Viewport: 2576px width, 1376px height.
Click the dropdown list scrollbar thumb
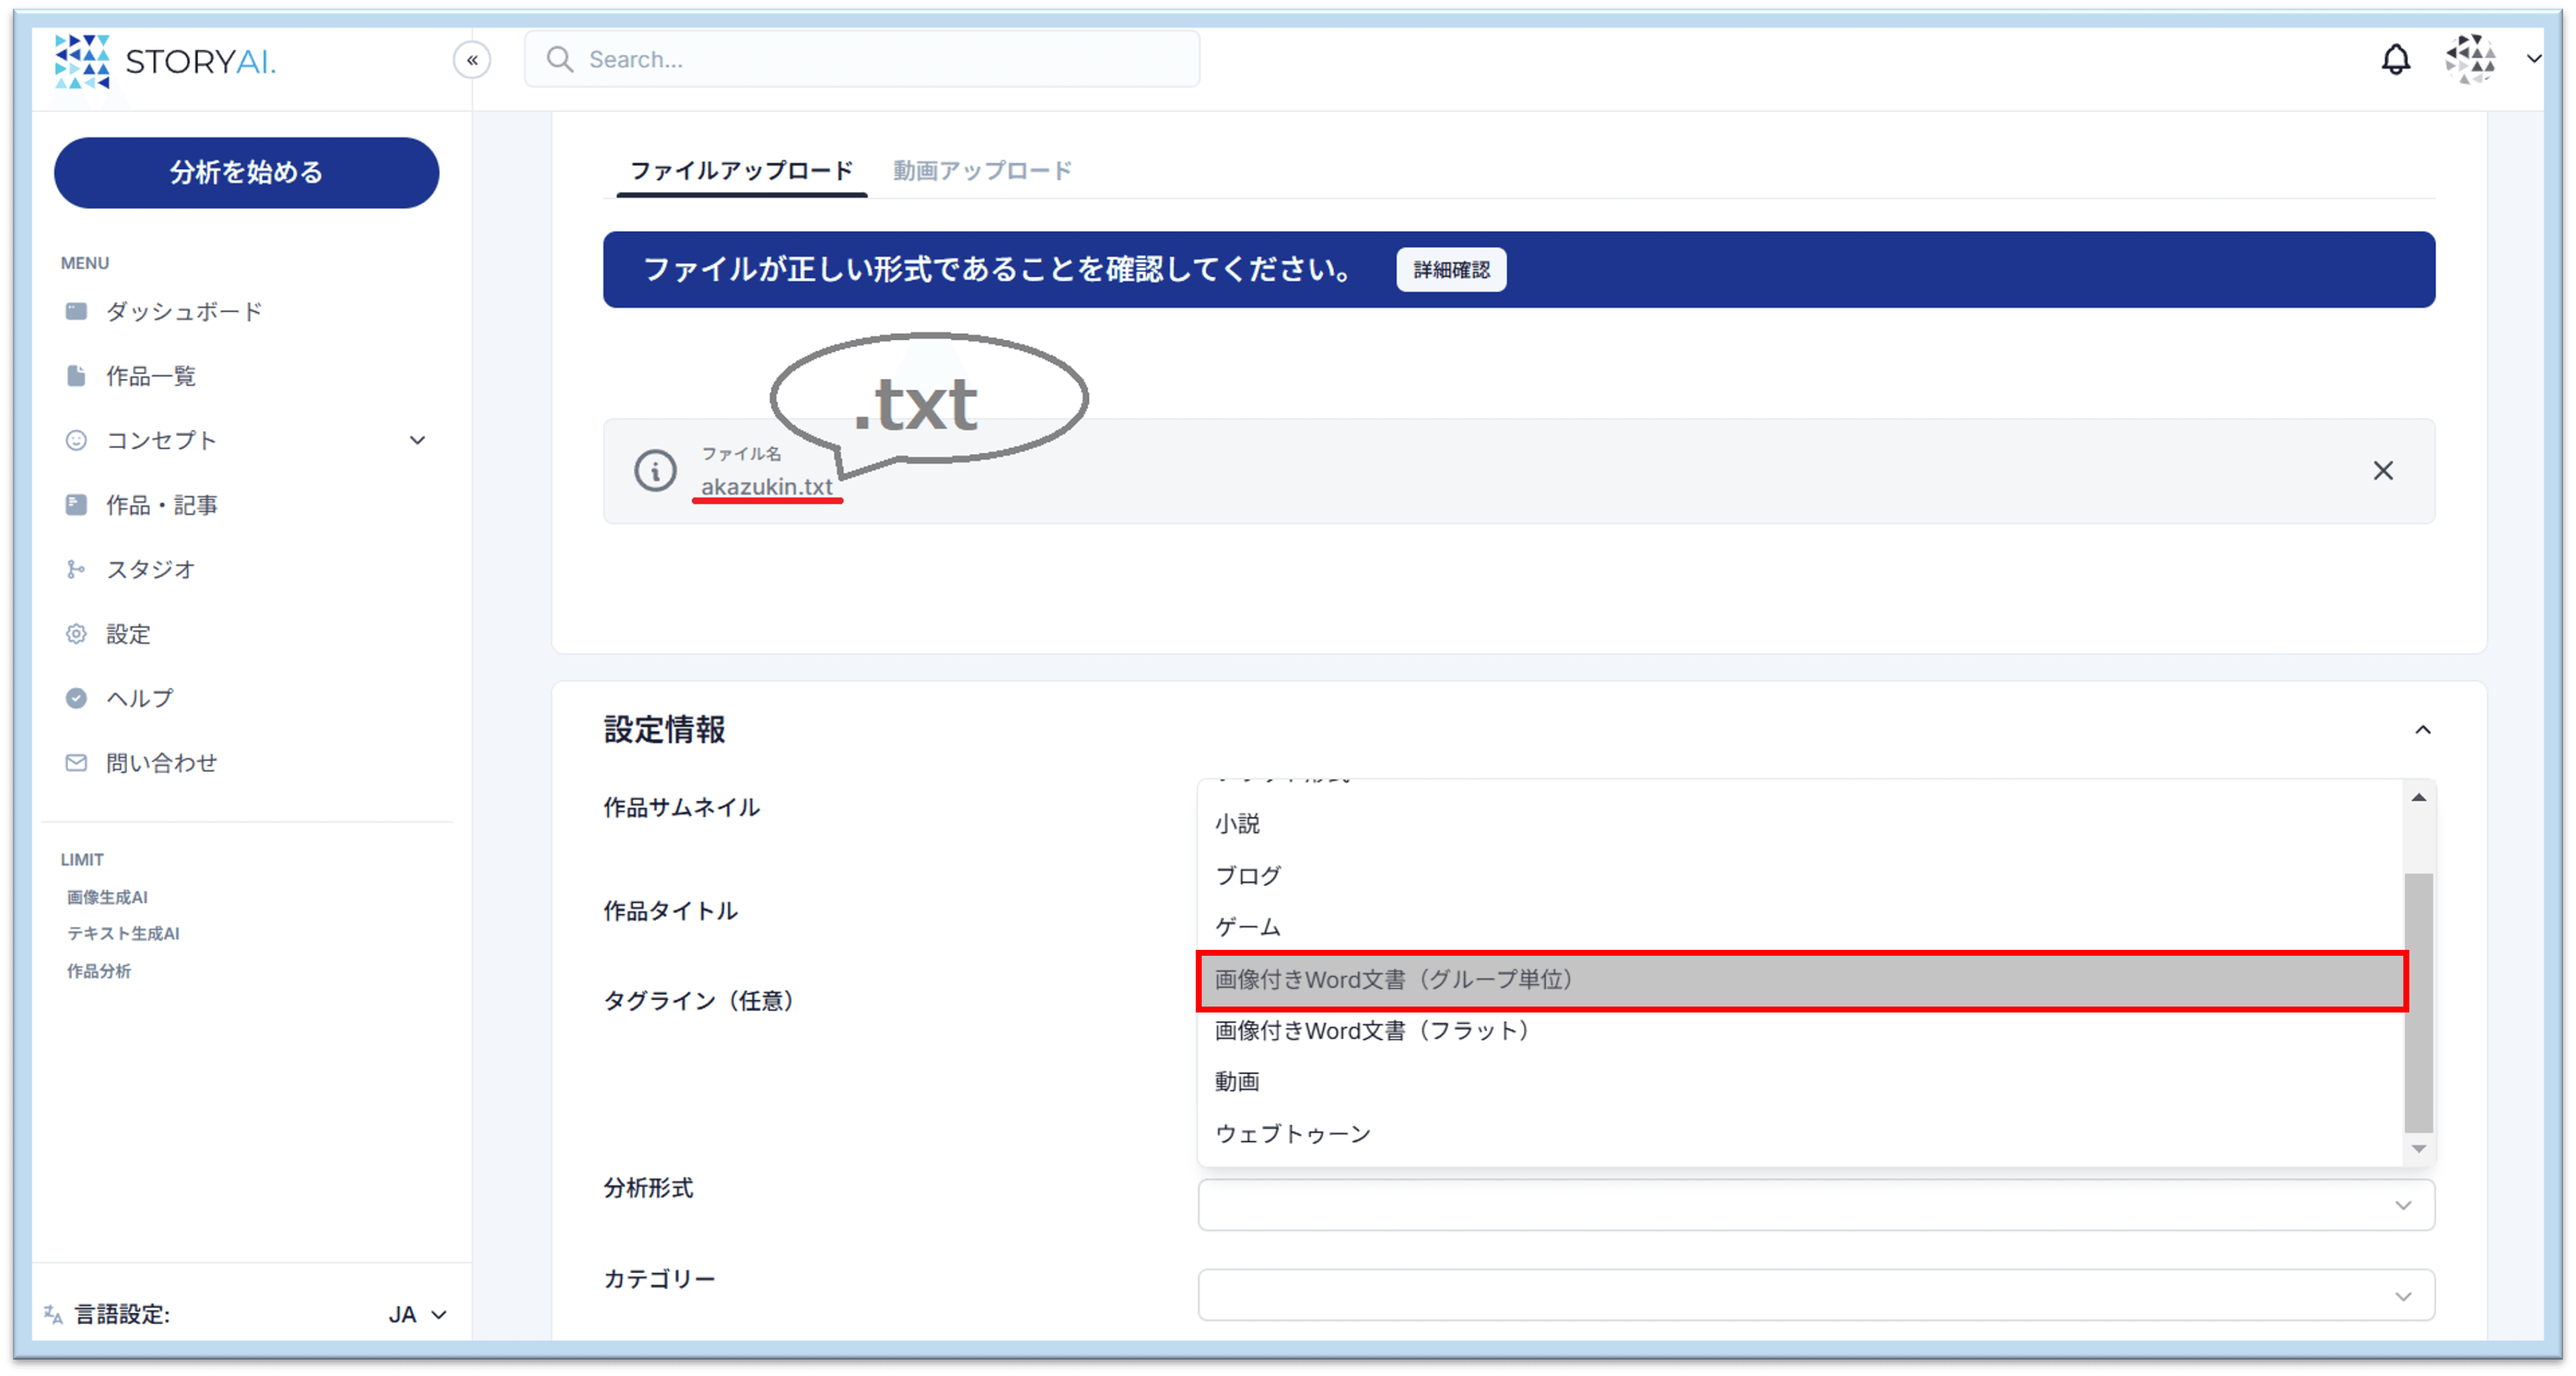pos(2418,1003)
